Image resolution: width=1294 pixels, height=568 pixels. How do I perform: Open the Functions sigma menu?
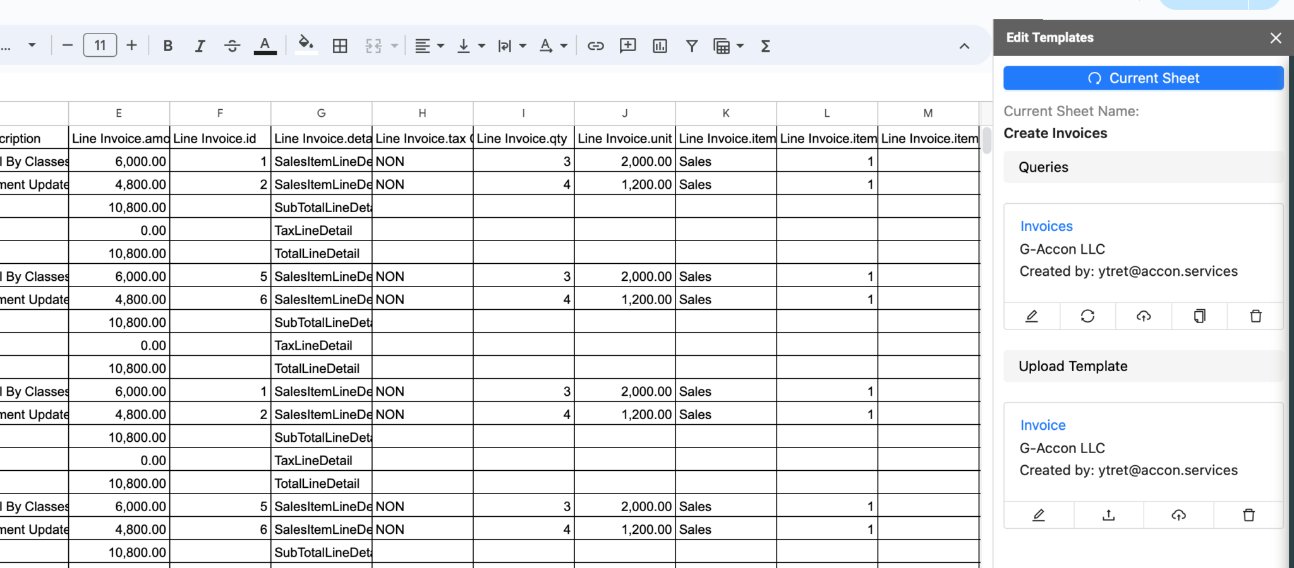(765, 45)
